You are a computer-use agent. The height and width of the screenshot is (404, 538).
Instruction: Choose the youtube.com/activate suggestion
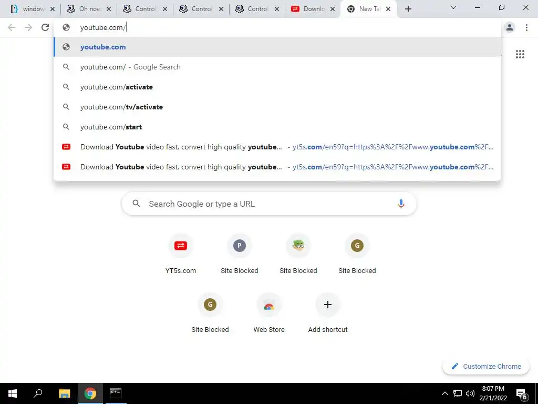(277, 87)
